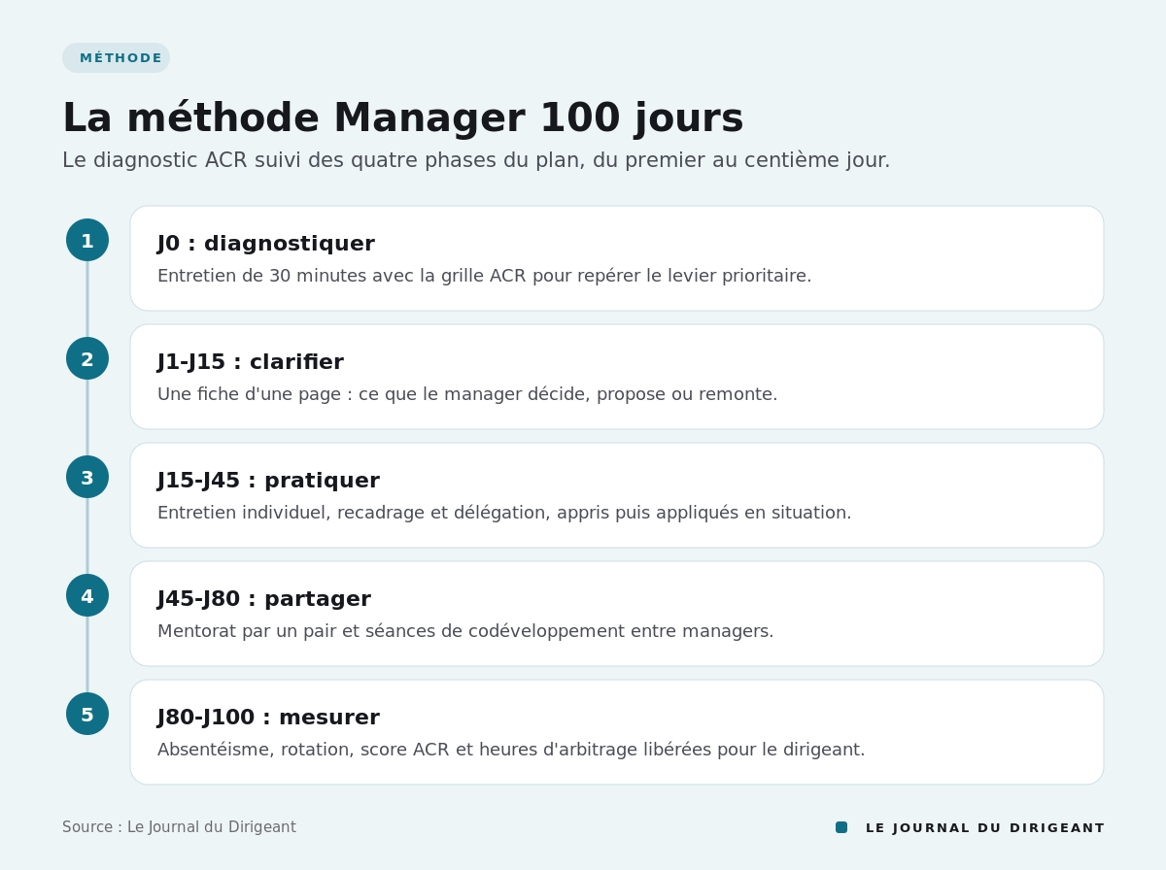
Task: Click heading "J15-J45 : pratiquer"
Action: pyautogui.click(x=268, y=481)
